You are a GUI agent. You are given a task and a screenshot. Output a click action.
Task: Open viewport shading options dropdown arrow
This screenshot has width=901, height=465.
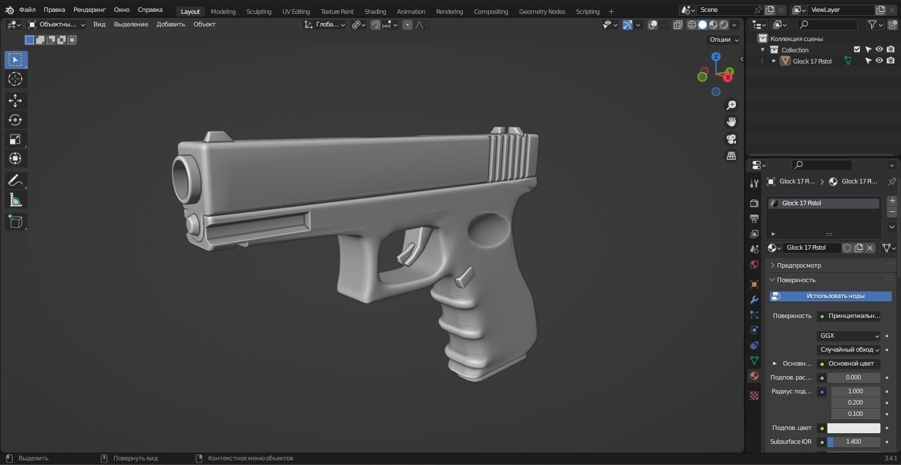pyautogui.click(x=735, y=25)
